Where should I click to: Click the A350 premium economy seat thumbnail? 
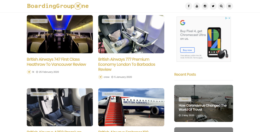point(60,107)
